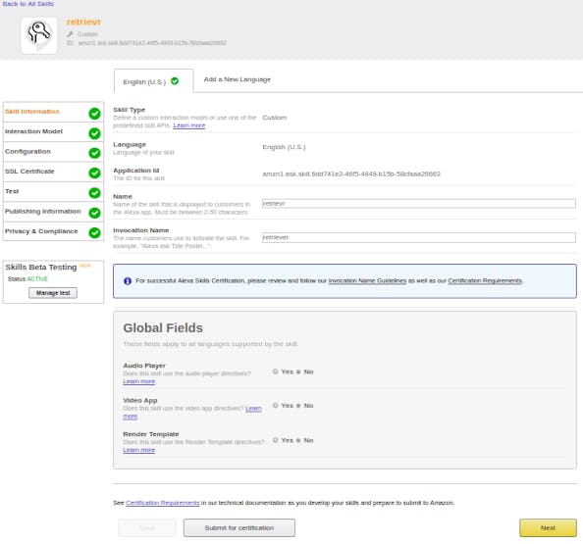Click the blue info icon in certification notice
The image size is (583, 544).
(128, 281)
